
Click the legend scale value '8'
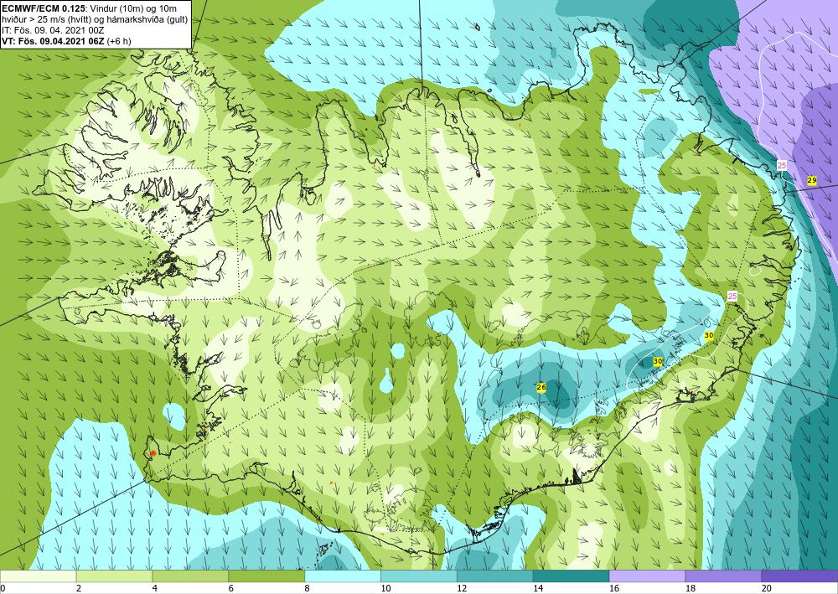[x=307, y=588]
